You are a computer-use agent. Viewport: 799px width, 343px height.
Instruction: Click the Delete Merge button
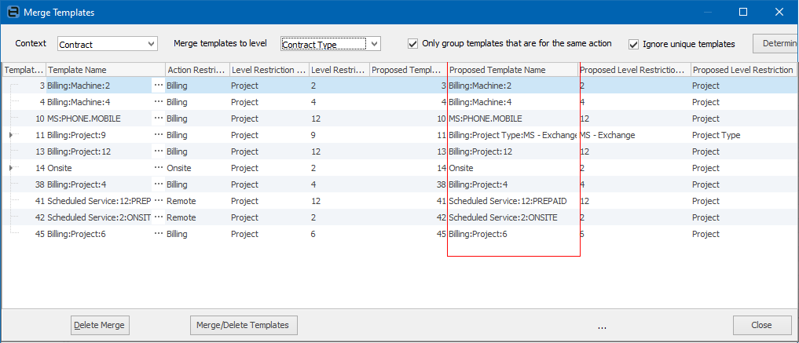pos(100,325)
